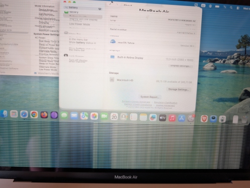Go back using the Settings toolbar arrow
Viewport: 250px width, 188px height.
click(x=110, y=4)
